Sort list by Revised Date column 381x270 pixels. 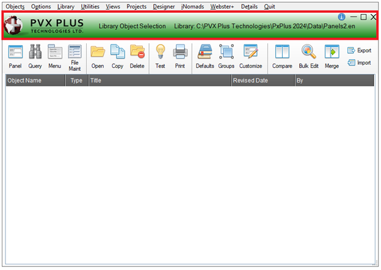(x=263, y=80)
